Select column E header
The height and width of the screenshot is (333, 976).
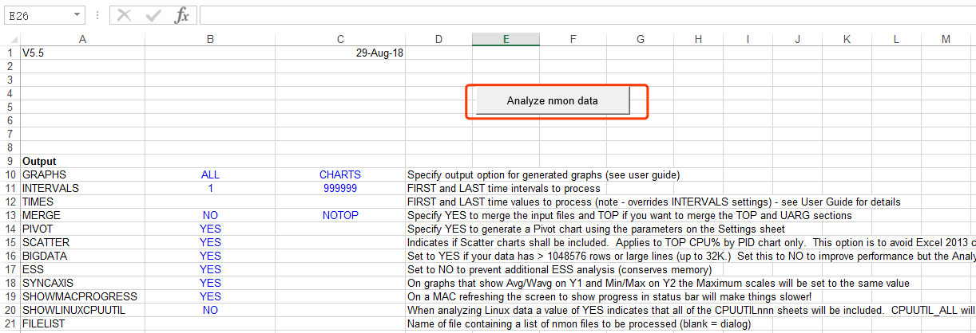pyautogui.click(x=506, y=39)
